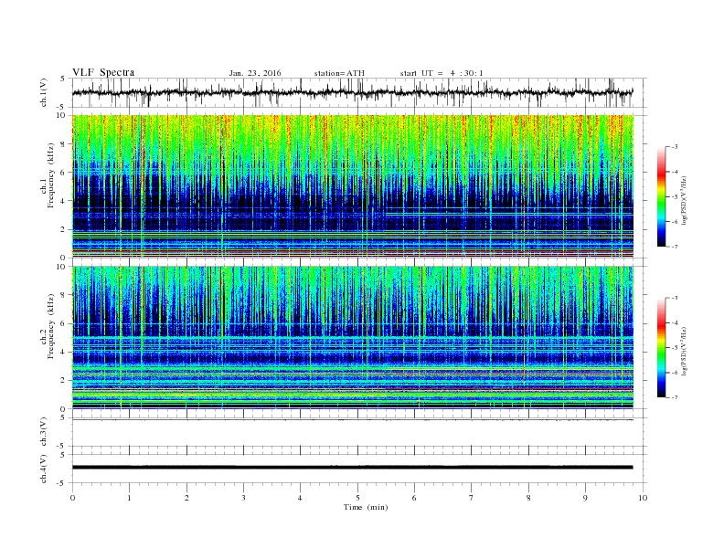Click the "start UT = 4 :30: 1" text
This screenshot has height=559, width=724.
(x=442, y=73)
